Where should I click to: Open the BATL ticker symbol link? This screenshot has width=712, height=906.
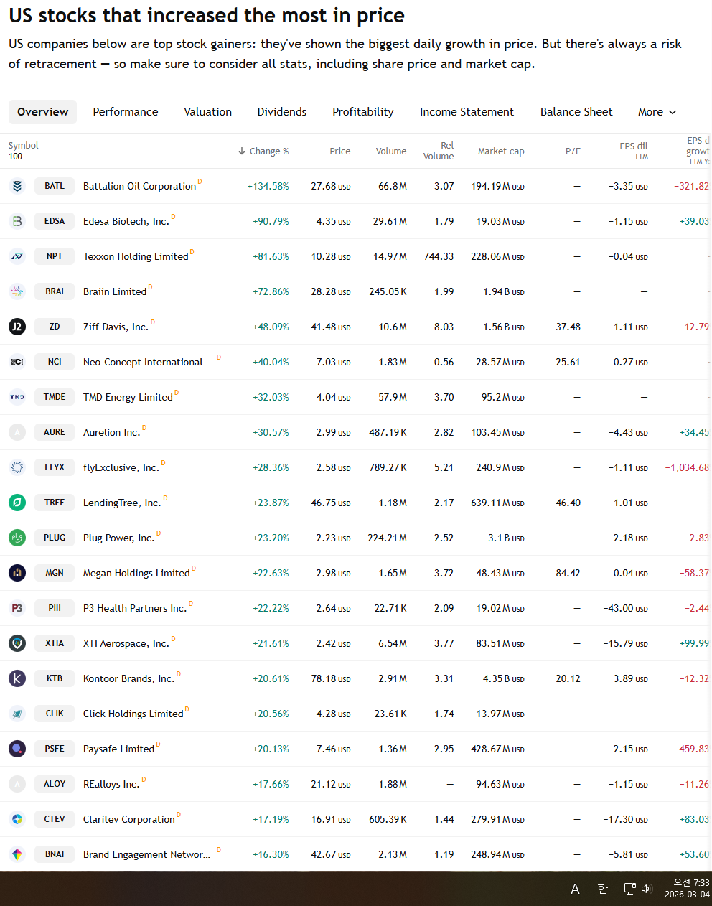[55, 186]
